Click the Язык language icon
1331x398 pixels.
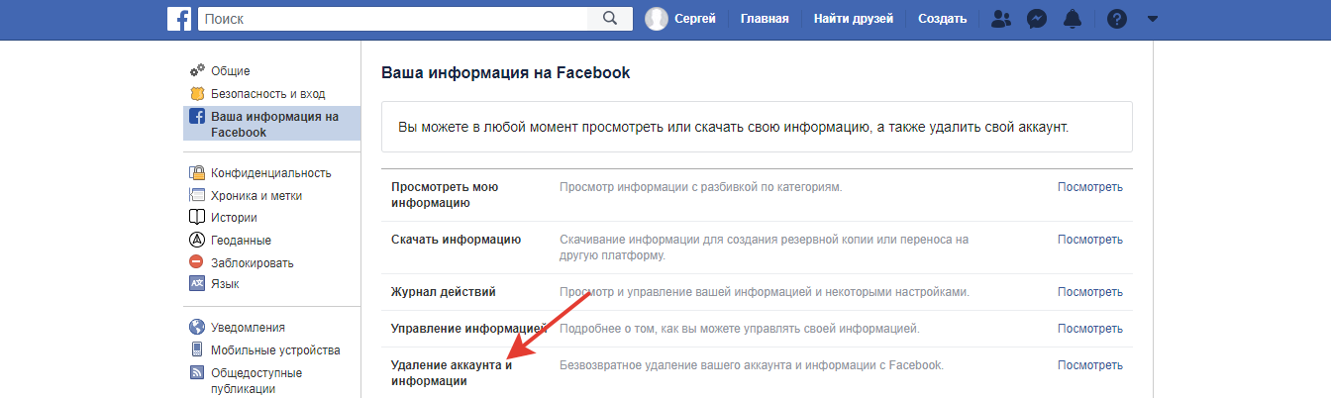click(196, 284)
